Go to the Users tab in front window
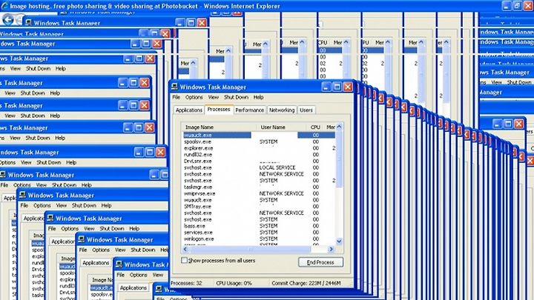The width and height of the screenshot is (534, 300). click(306, 110)
